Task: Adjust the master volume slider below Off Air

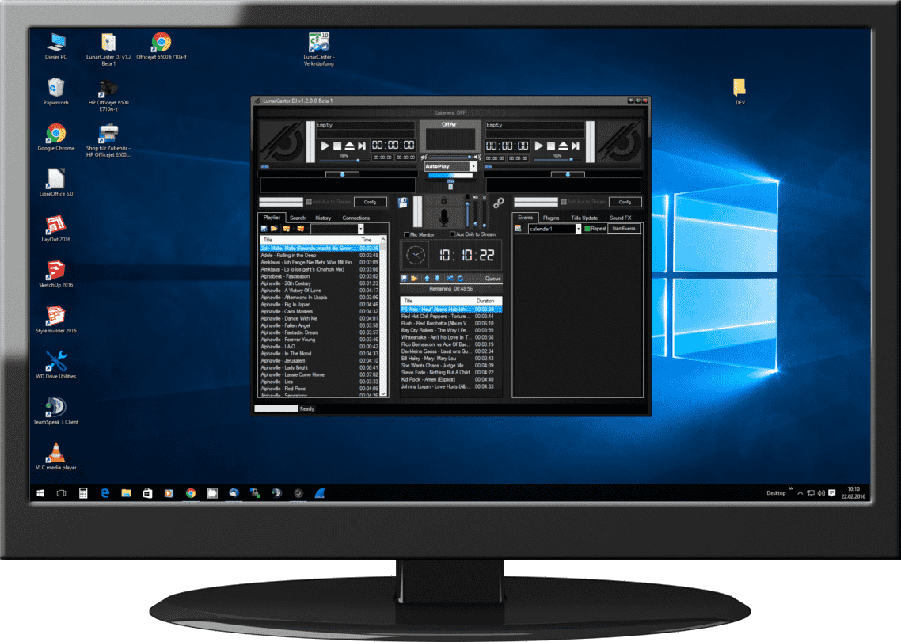Action: 450,157
